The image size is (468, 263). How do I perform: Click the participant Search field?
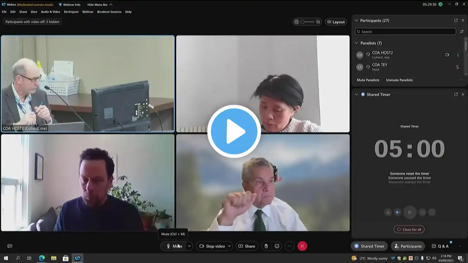pyautogui.click(x=405, y=31)
